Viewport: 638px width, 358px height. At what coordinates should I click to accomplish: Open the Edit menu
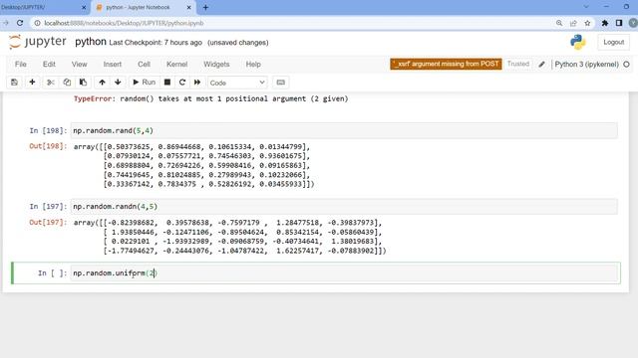click(x=49, y=64)
